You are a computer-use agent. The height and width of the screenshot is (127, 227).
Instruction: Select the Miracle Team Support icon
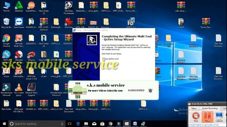(x=31, y=90)
